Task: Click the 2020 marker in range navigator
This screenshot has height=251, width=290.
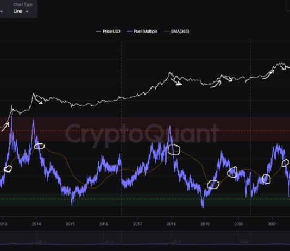Action: click(244, 242)
